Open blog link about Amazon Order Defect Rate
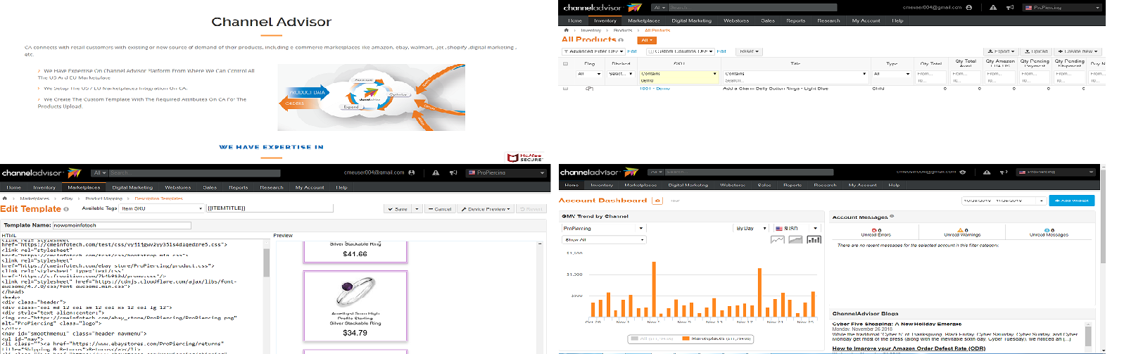Viewport: 1124px width, 354px height. point(909,348)
